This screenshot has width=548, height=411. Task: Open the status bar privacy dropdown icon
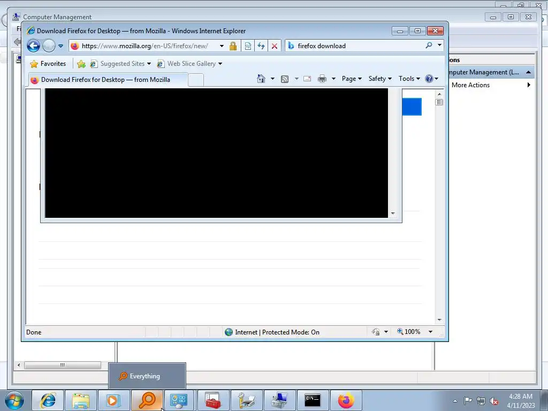click(x=380, y=332)
